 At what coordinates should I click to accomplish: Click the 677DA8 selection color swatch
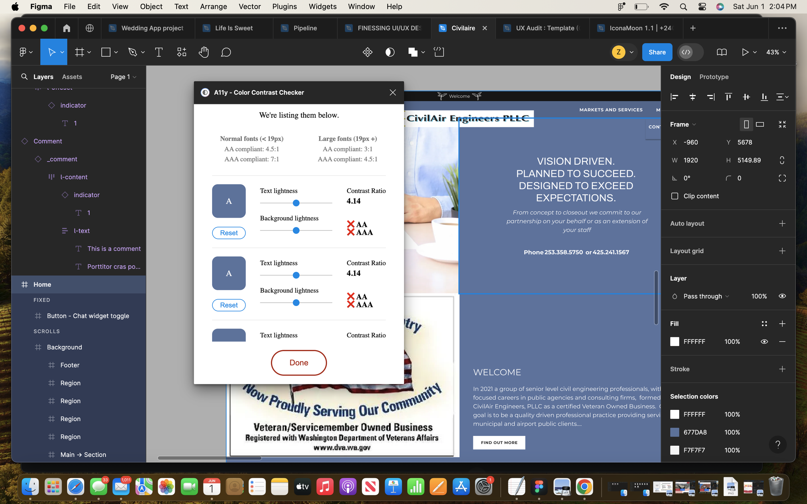pyautogui.click(x=675, y=432)
